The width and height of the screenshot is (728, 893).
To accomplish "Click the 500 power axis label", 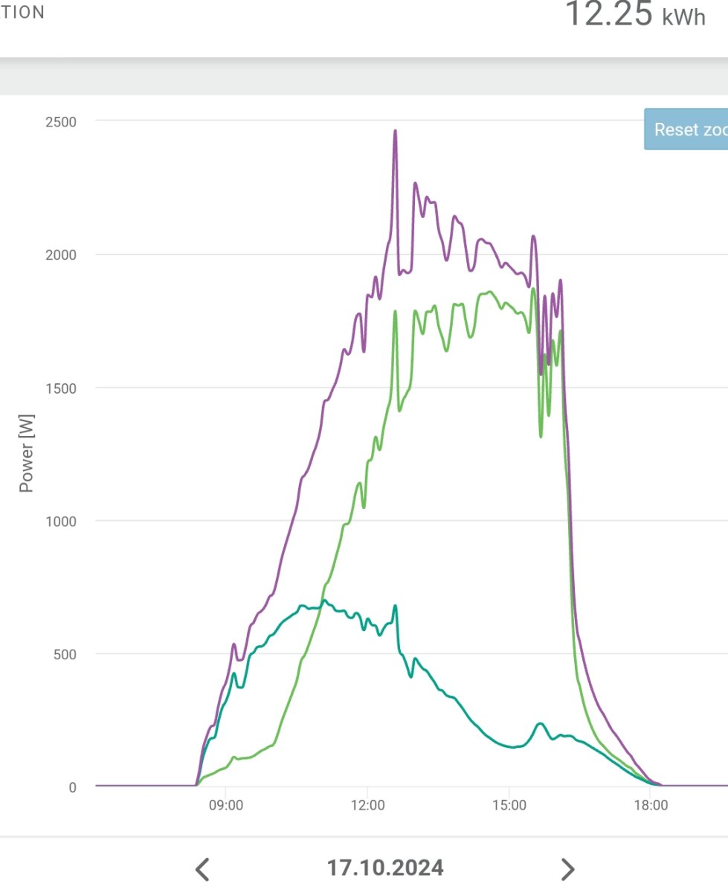I will pos(63,654).
